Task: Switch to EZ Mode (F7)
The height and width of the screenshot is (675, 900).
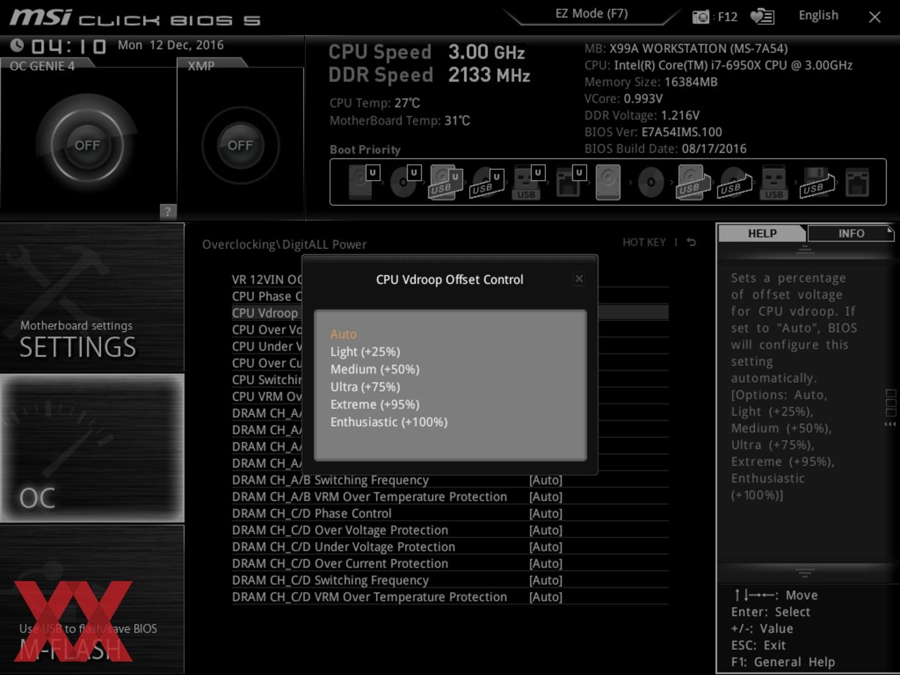Action: tap(591, 14)
